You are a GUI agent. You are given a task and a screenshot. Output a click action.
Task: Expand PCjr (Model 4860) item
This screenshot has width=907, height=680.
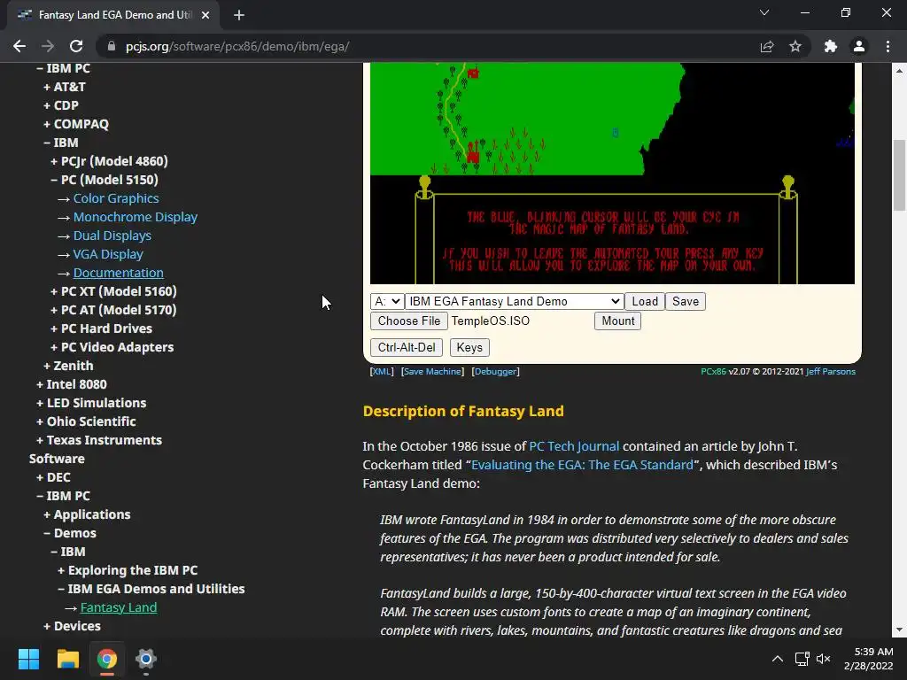click(109, 161)
